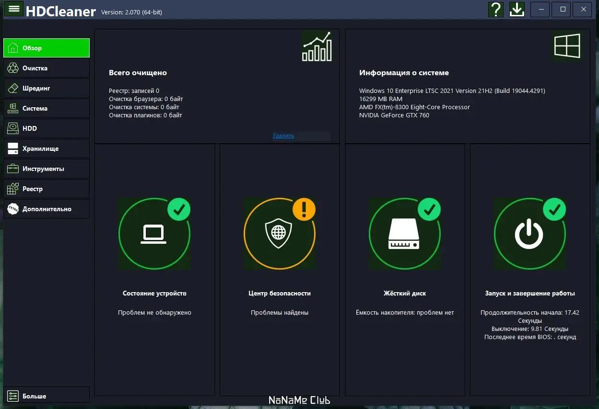Open the Очистка section
599x409 pixels.
[x=47, y=68]
